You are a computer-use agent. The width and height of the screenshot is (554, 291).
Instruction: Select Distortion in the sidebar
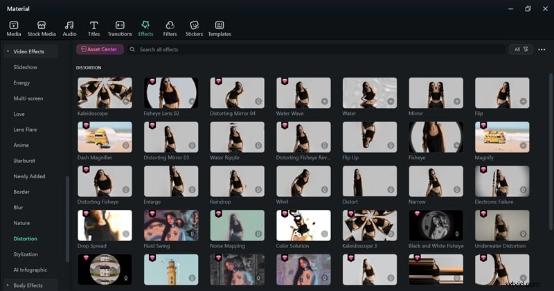tap(26, 238)
